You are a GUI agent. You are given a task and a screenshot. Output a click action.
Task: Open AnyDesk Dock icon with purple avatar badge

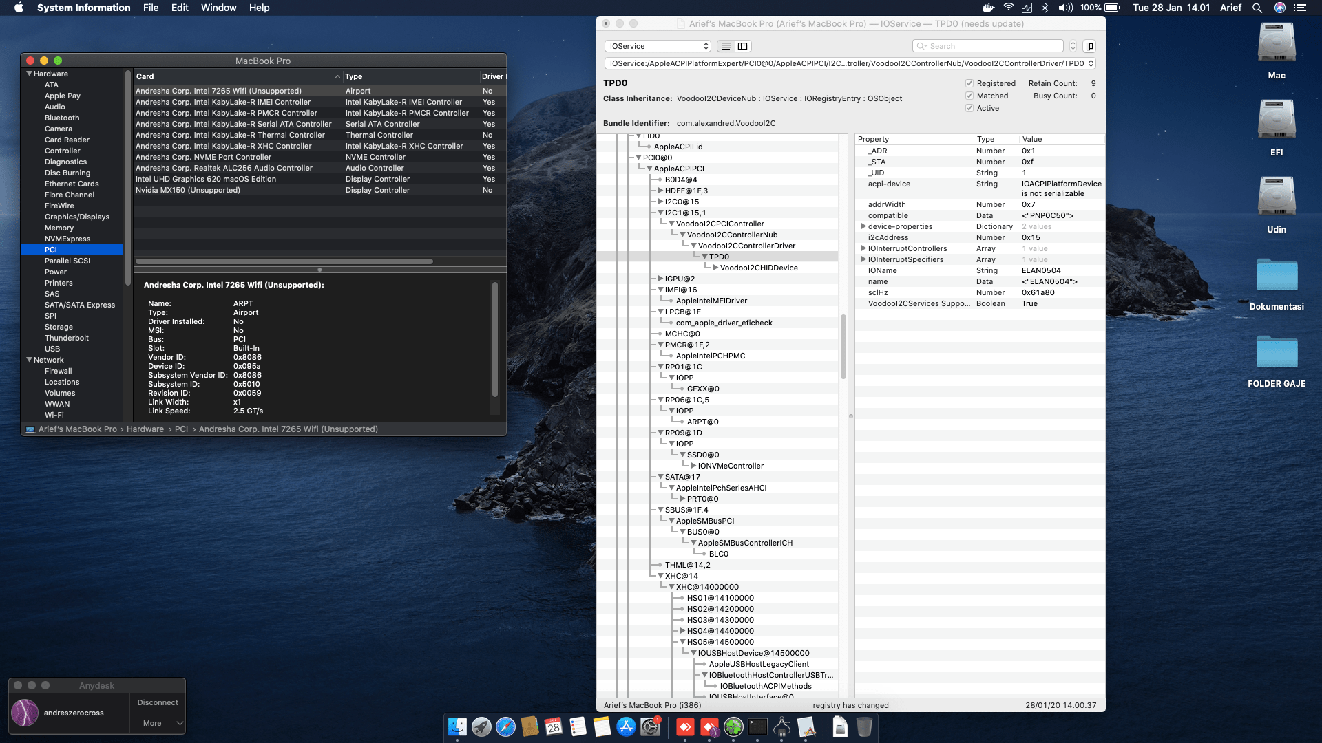point(709,726)
